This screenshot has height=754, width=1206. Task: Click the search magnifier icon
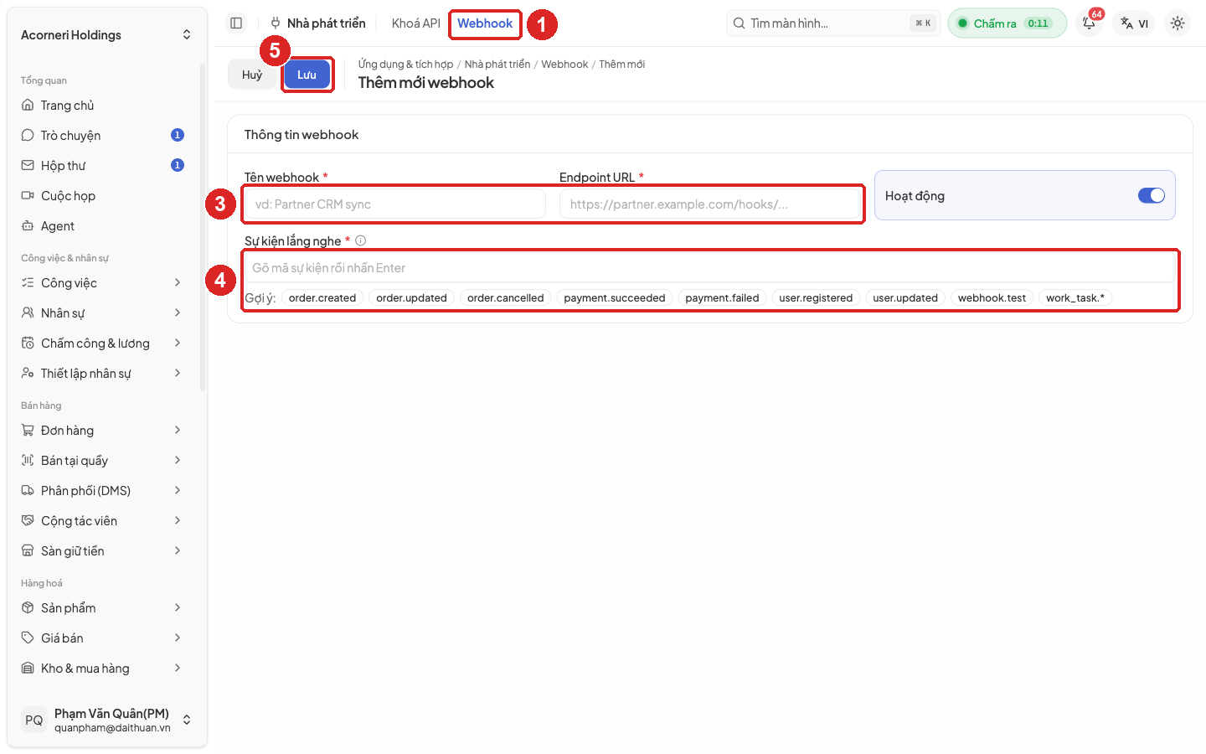click(739, 23)
